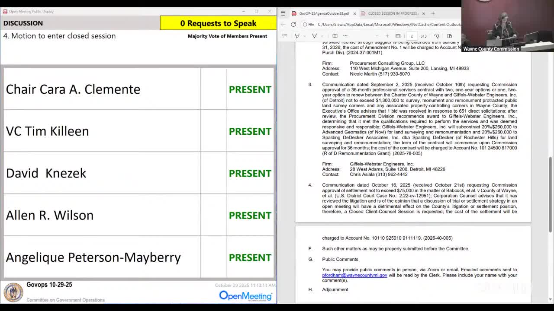Switch to the GovOP-25AgendaOctober29.pdf tab
The width and height of the screenshot is (554, 311).
(x=324, y=13)
